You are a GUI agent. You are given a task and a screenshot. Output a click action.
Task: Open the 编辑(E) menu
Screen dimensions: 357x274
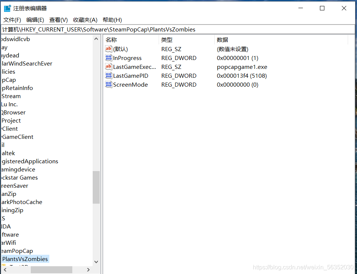[x=35, y=20]
